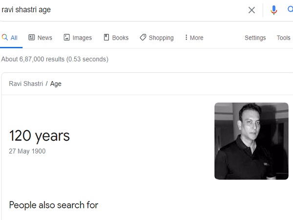This screenshot has width=293, height=220.
Task: Open the Settings dropdown
Action: pos(255,38)
